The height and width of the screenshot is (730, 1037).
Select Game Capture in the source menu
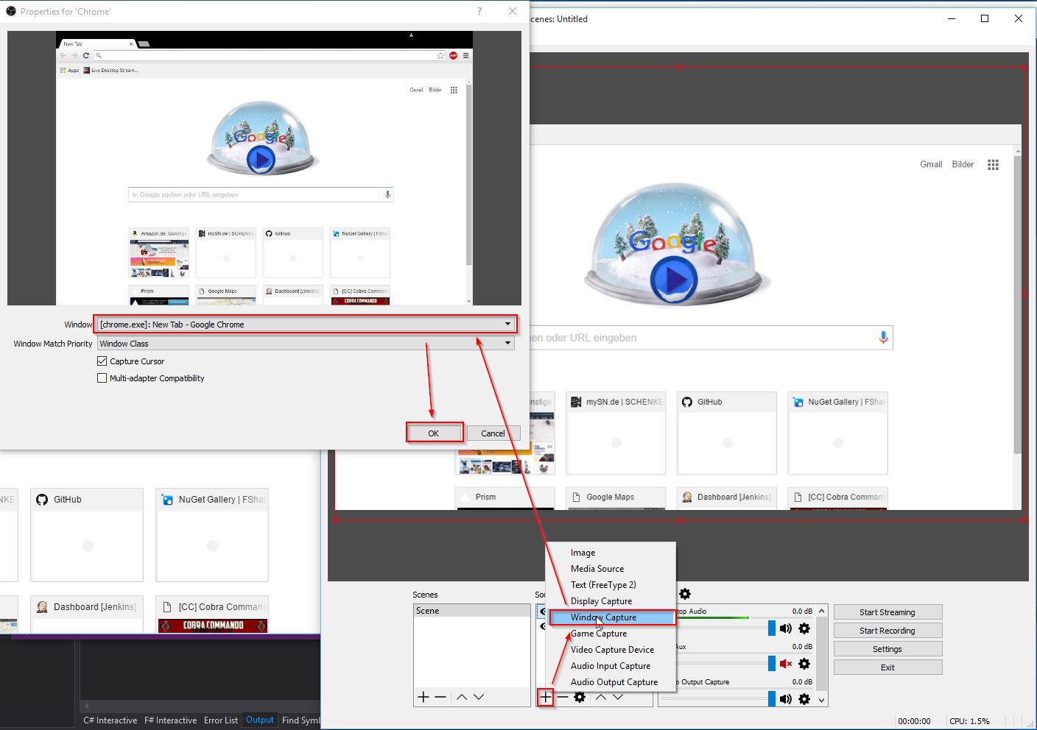pyautogui.click(x=611, y=634)
